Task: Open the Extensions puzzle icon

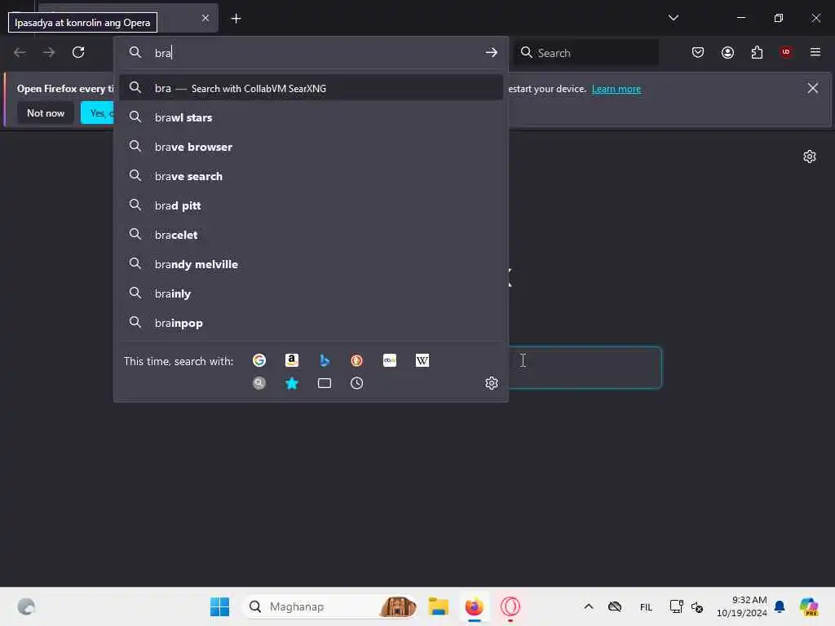Action: coord(757,52)
